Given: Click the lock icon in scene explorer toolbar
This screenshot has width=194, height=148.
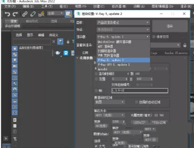Looking at the screenshot, I should 68,42.
